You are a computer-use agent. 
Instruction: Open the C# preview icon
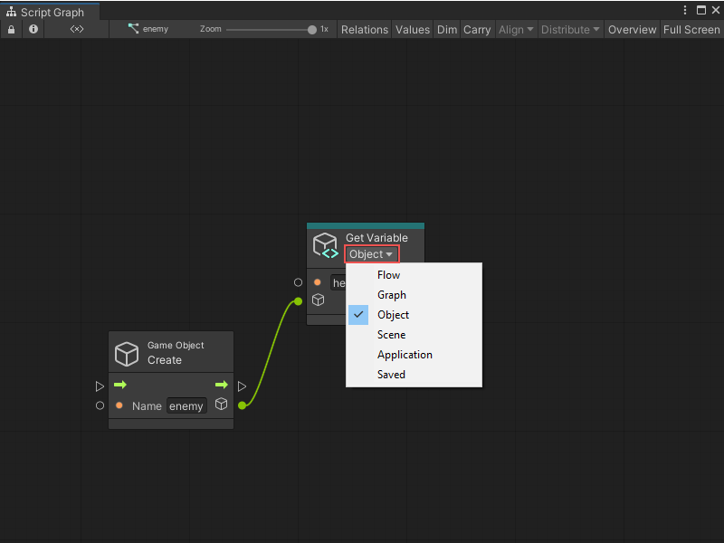click(x=76, y=29)
